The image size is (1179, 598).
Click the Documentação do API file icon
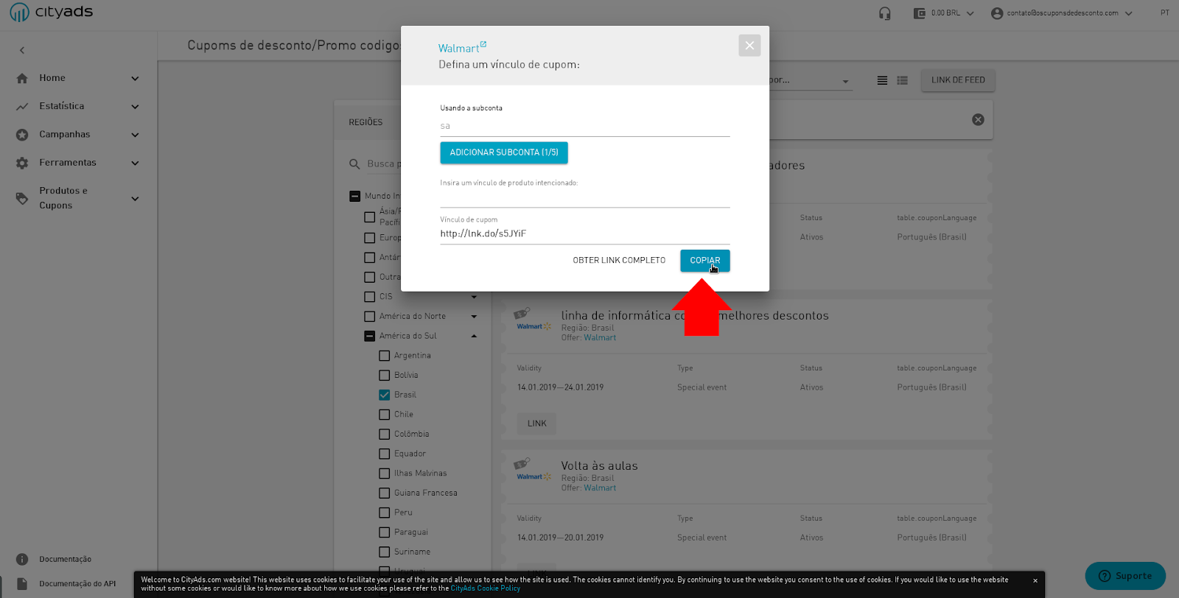pyautogui.click(x=22, y=583)
